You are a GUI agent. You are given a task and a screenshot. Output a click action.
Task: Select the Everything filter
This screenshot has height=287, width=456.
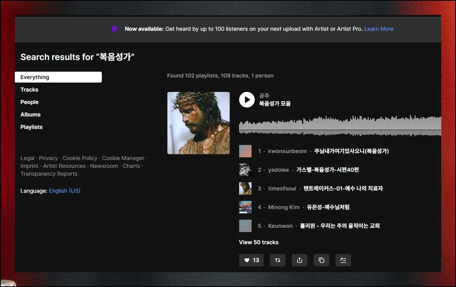tap(58, 77)
